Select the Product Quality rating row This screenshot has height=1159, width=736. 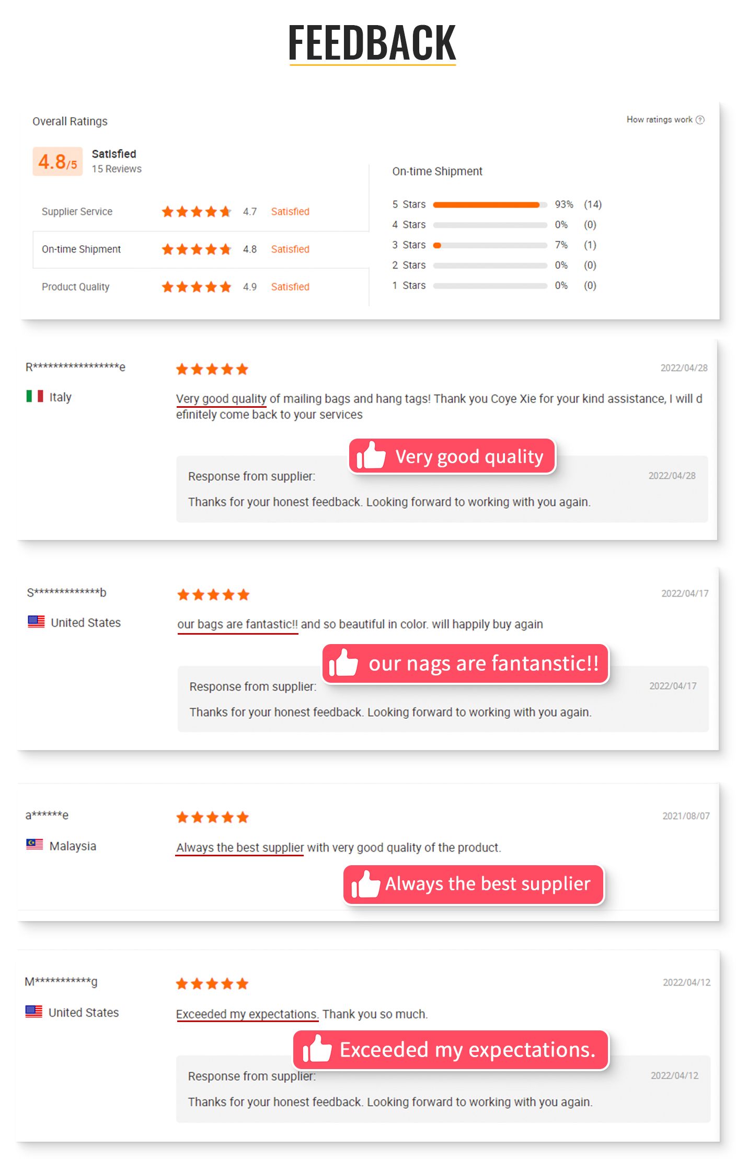pyautogui.click(x=200, y=287)
